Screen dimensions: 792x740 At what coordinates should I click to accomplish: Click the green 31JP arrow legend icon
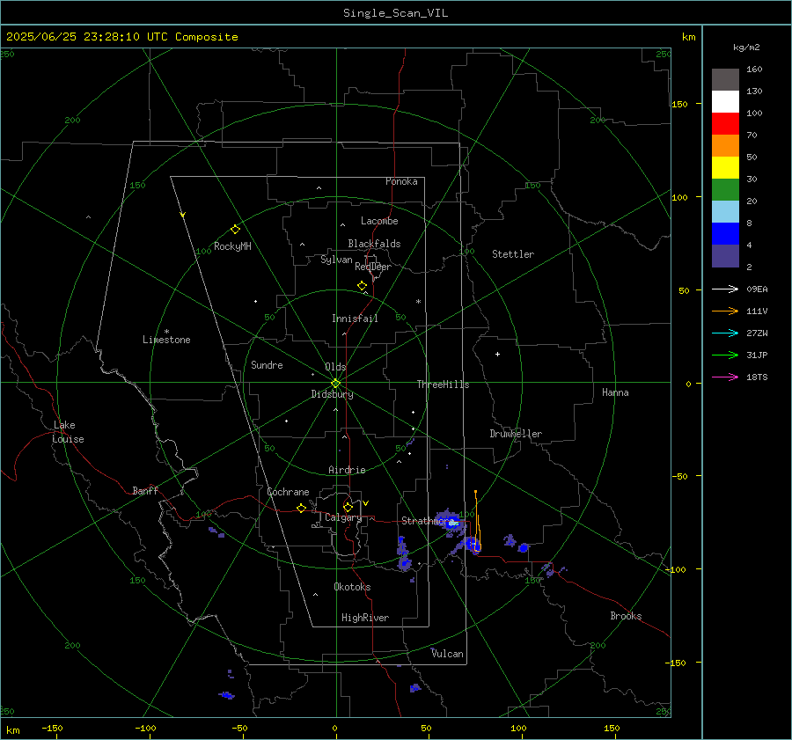point(725,355)
